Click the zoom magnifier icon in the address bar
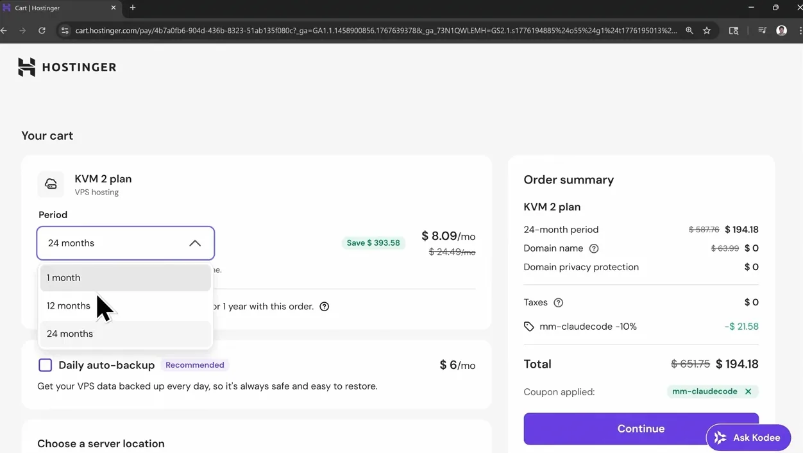The image size is (803, 453). 689,30
